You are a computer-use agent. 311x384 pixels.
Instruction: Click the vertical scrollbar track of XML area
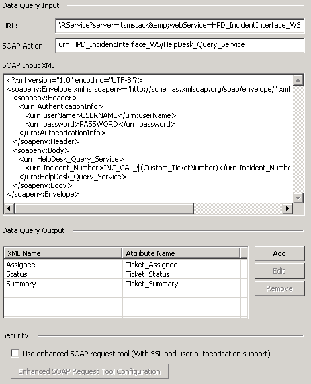point(298,139)
